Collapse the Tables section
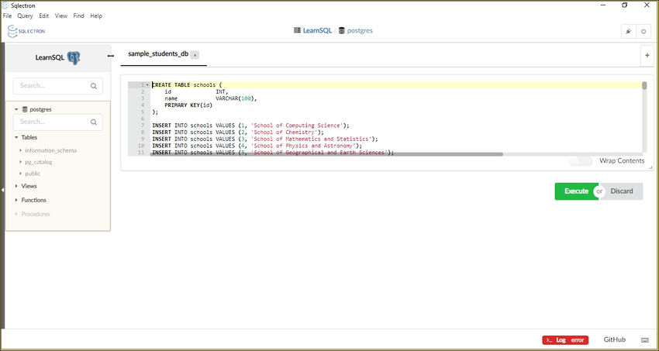This screenshot has width=659, height=351. [x=16, y=137]
